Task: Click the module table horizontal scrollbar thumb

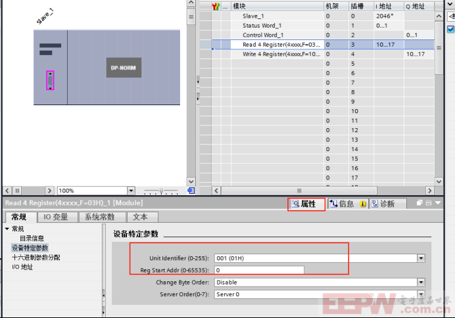Action: pos(299,191)
